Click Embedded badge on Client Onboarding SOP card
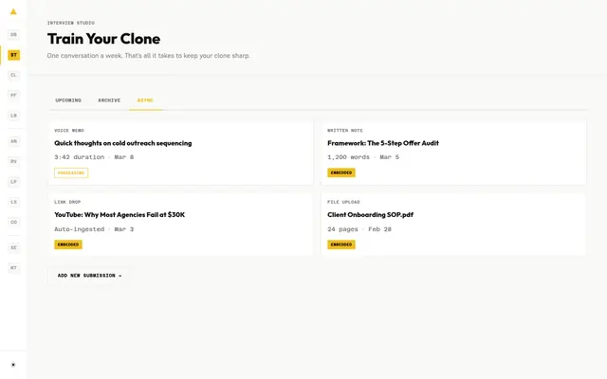Viewport: 607px width, 379px height. (x=341, y=244)
